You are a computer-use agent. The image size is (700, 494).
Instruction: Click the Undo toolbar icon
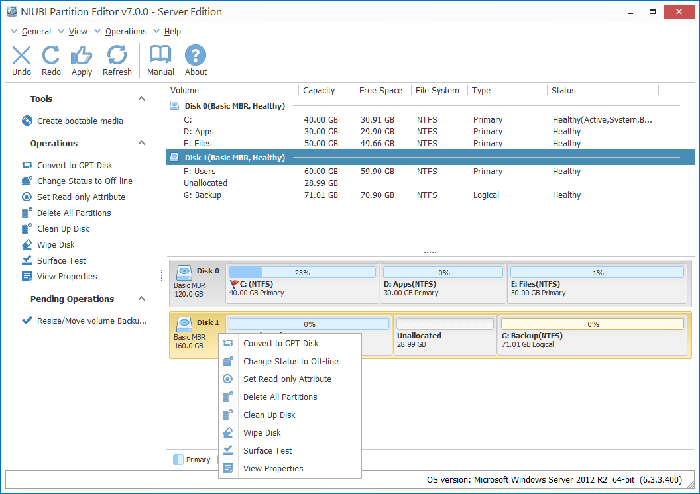click(21, 60)
